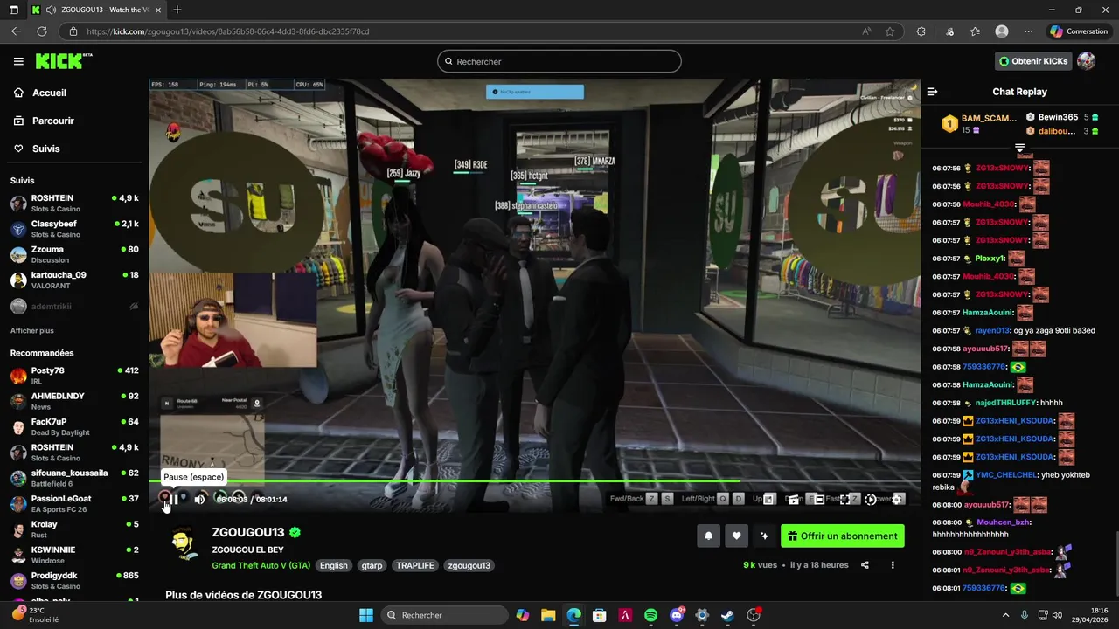The height and width of the screenshot is (629, 1119).
Task: Open Spotify from the taskbar
Action: pos(650,615)
